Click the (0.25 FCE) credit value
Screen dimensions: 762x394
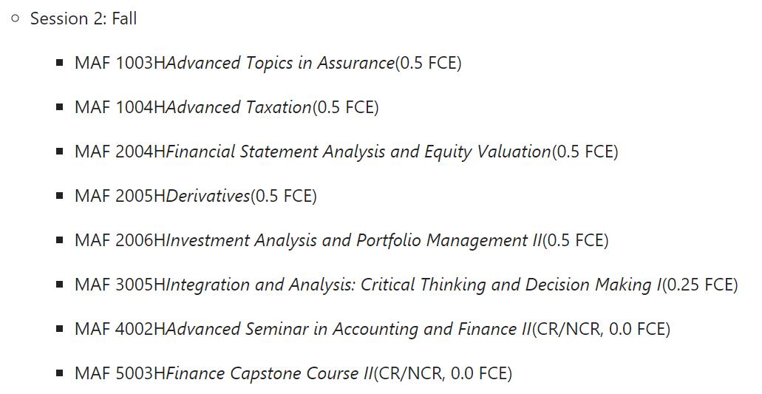700,285
